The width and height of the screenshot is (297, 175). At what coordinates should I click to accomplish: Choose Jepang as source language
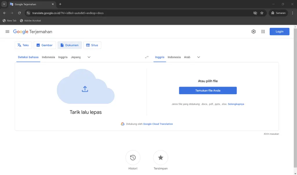(x=76, y=57)
